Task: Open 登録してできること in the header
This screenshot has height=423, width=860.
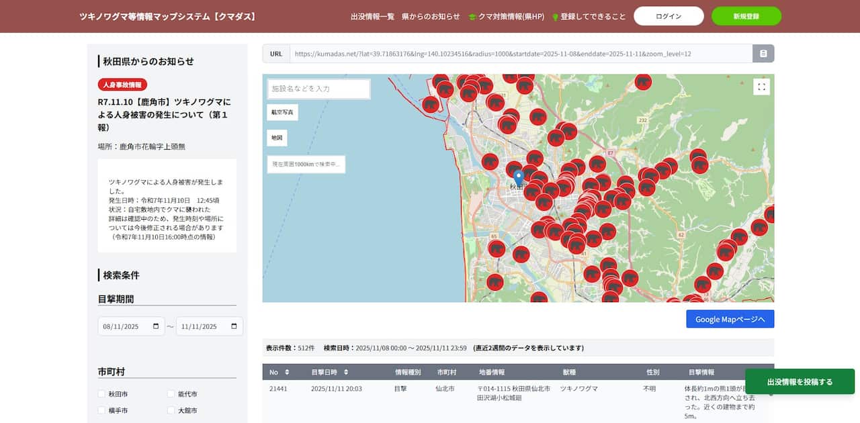Action: tap(593, 16)
